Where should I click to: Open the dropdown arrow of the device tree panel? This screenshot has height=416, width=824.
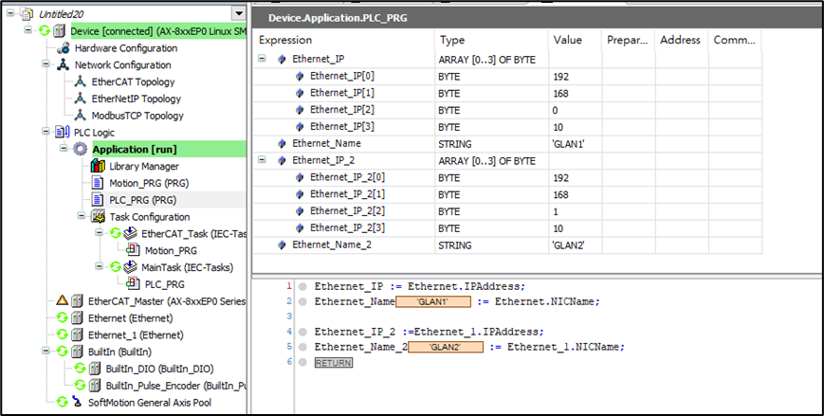point(237,15)
